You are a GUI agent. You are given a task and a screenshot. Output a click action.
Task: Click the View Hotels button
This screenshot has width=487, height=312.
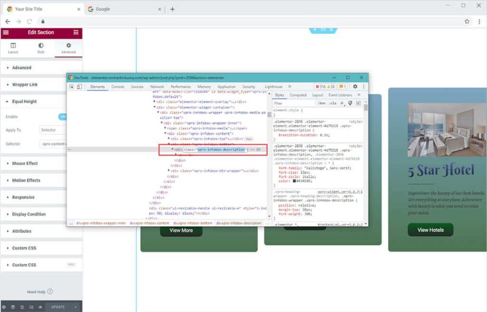point(430,230)
